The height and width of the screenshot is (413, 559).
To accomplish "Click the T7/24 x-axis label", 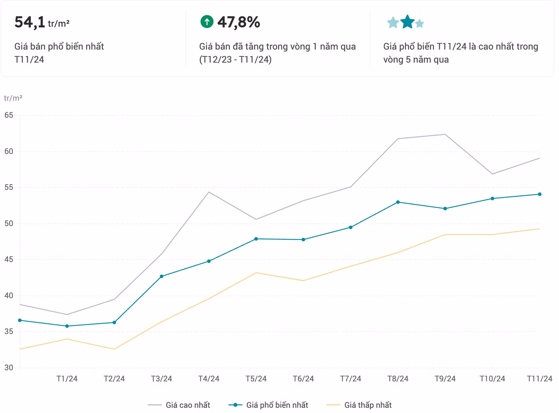I will (x=350, y=379).
